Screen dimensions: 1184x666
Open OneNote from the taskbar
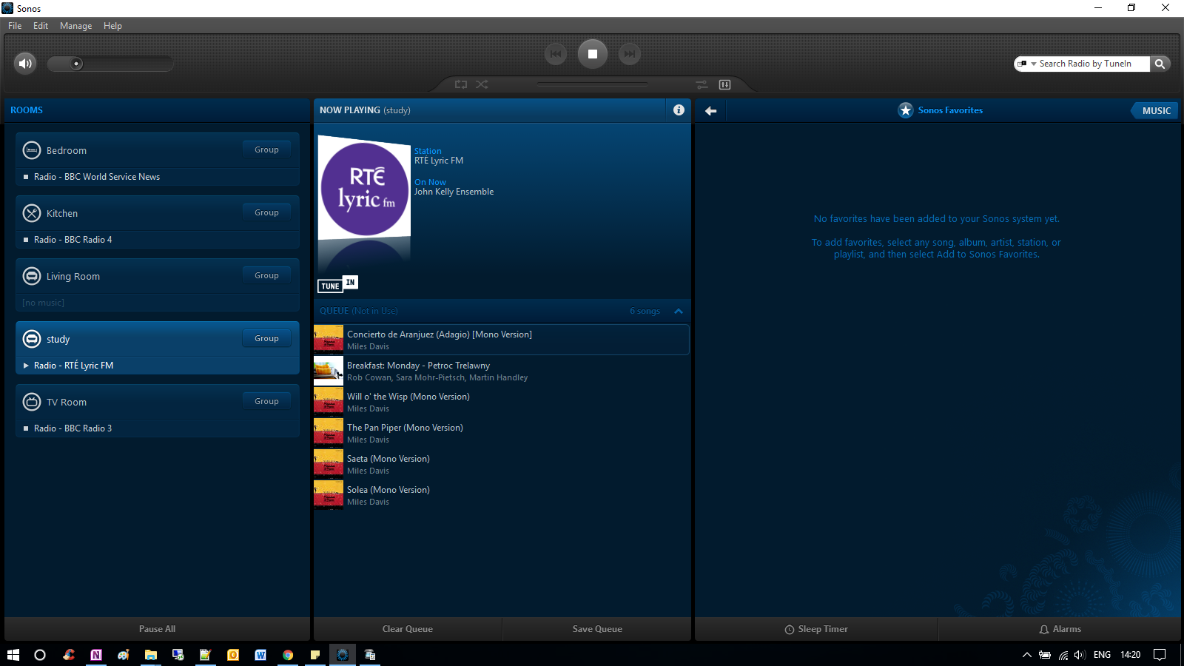[x=96, y=655]
